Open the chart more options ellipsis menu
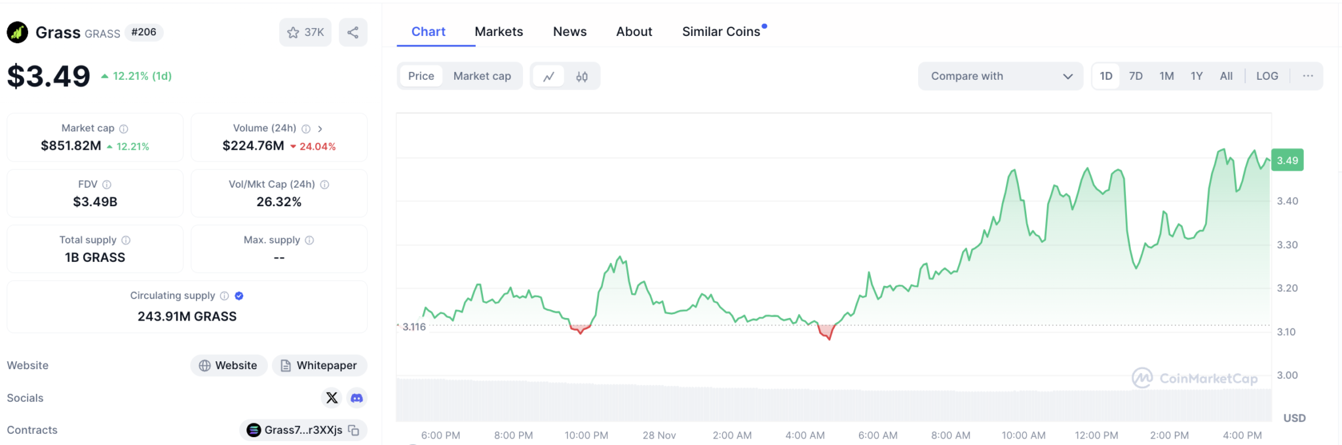Screen dimensions: 1342x445 (x=1308, y=76)
